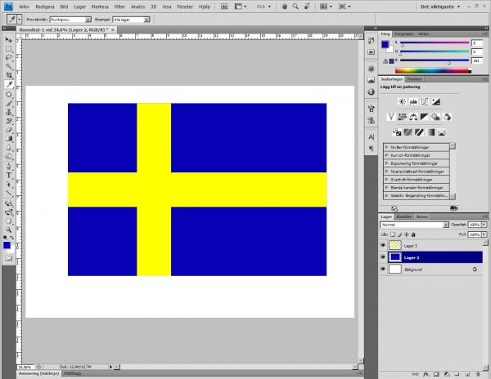Image resolution: width=491 pixels, height=379 pixels.
Task: Add an Invert adjustment
Action: pos(397,132)
